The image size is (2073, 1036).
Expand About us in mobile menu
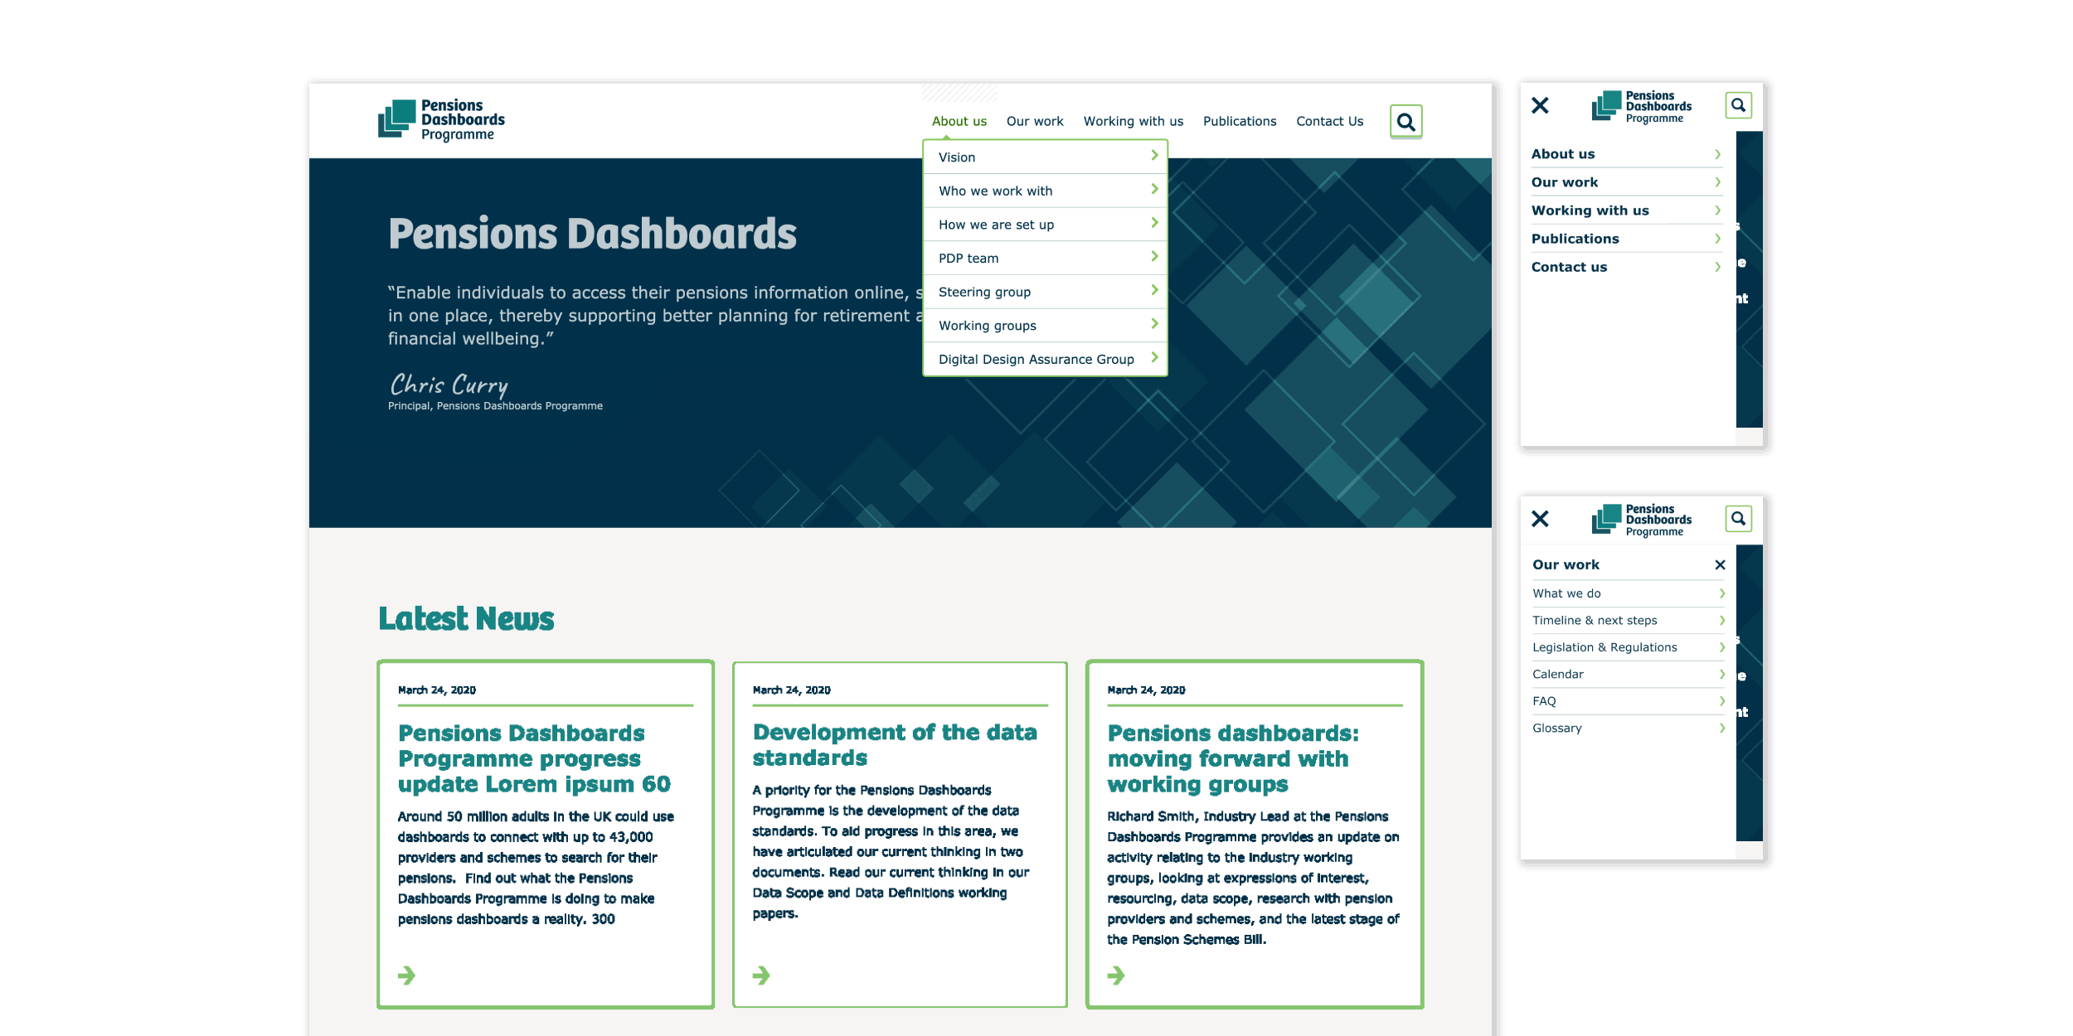[1717, 154]
